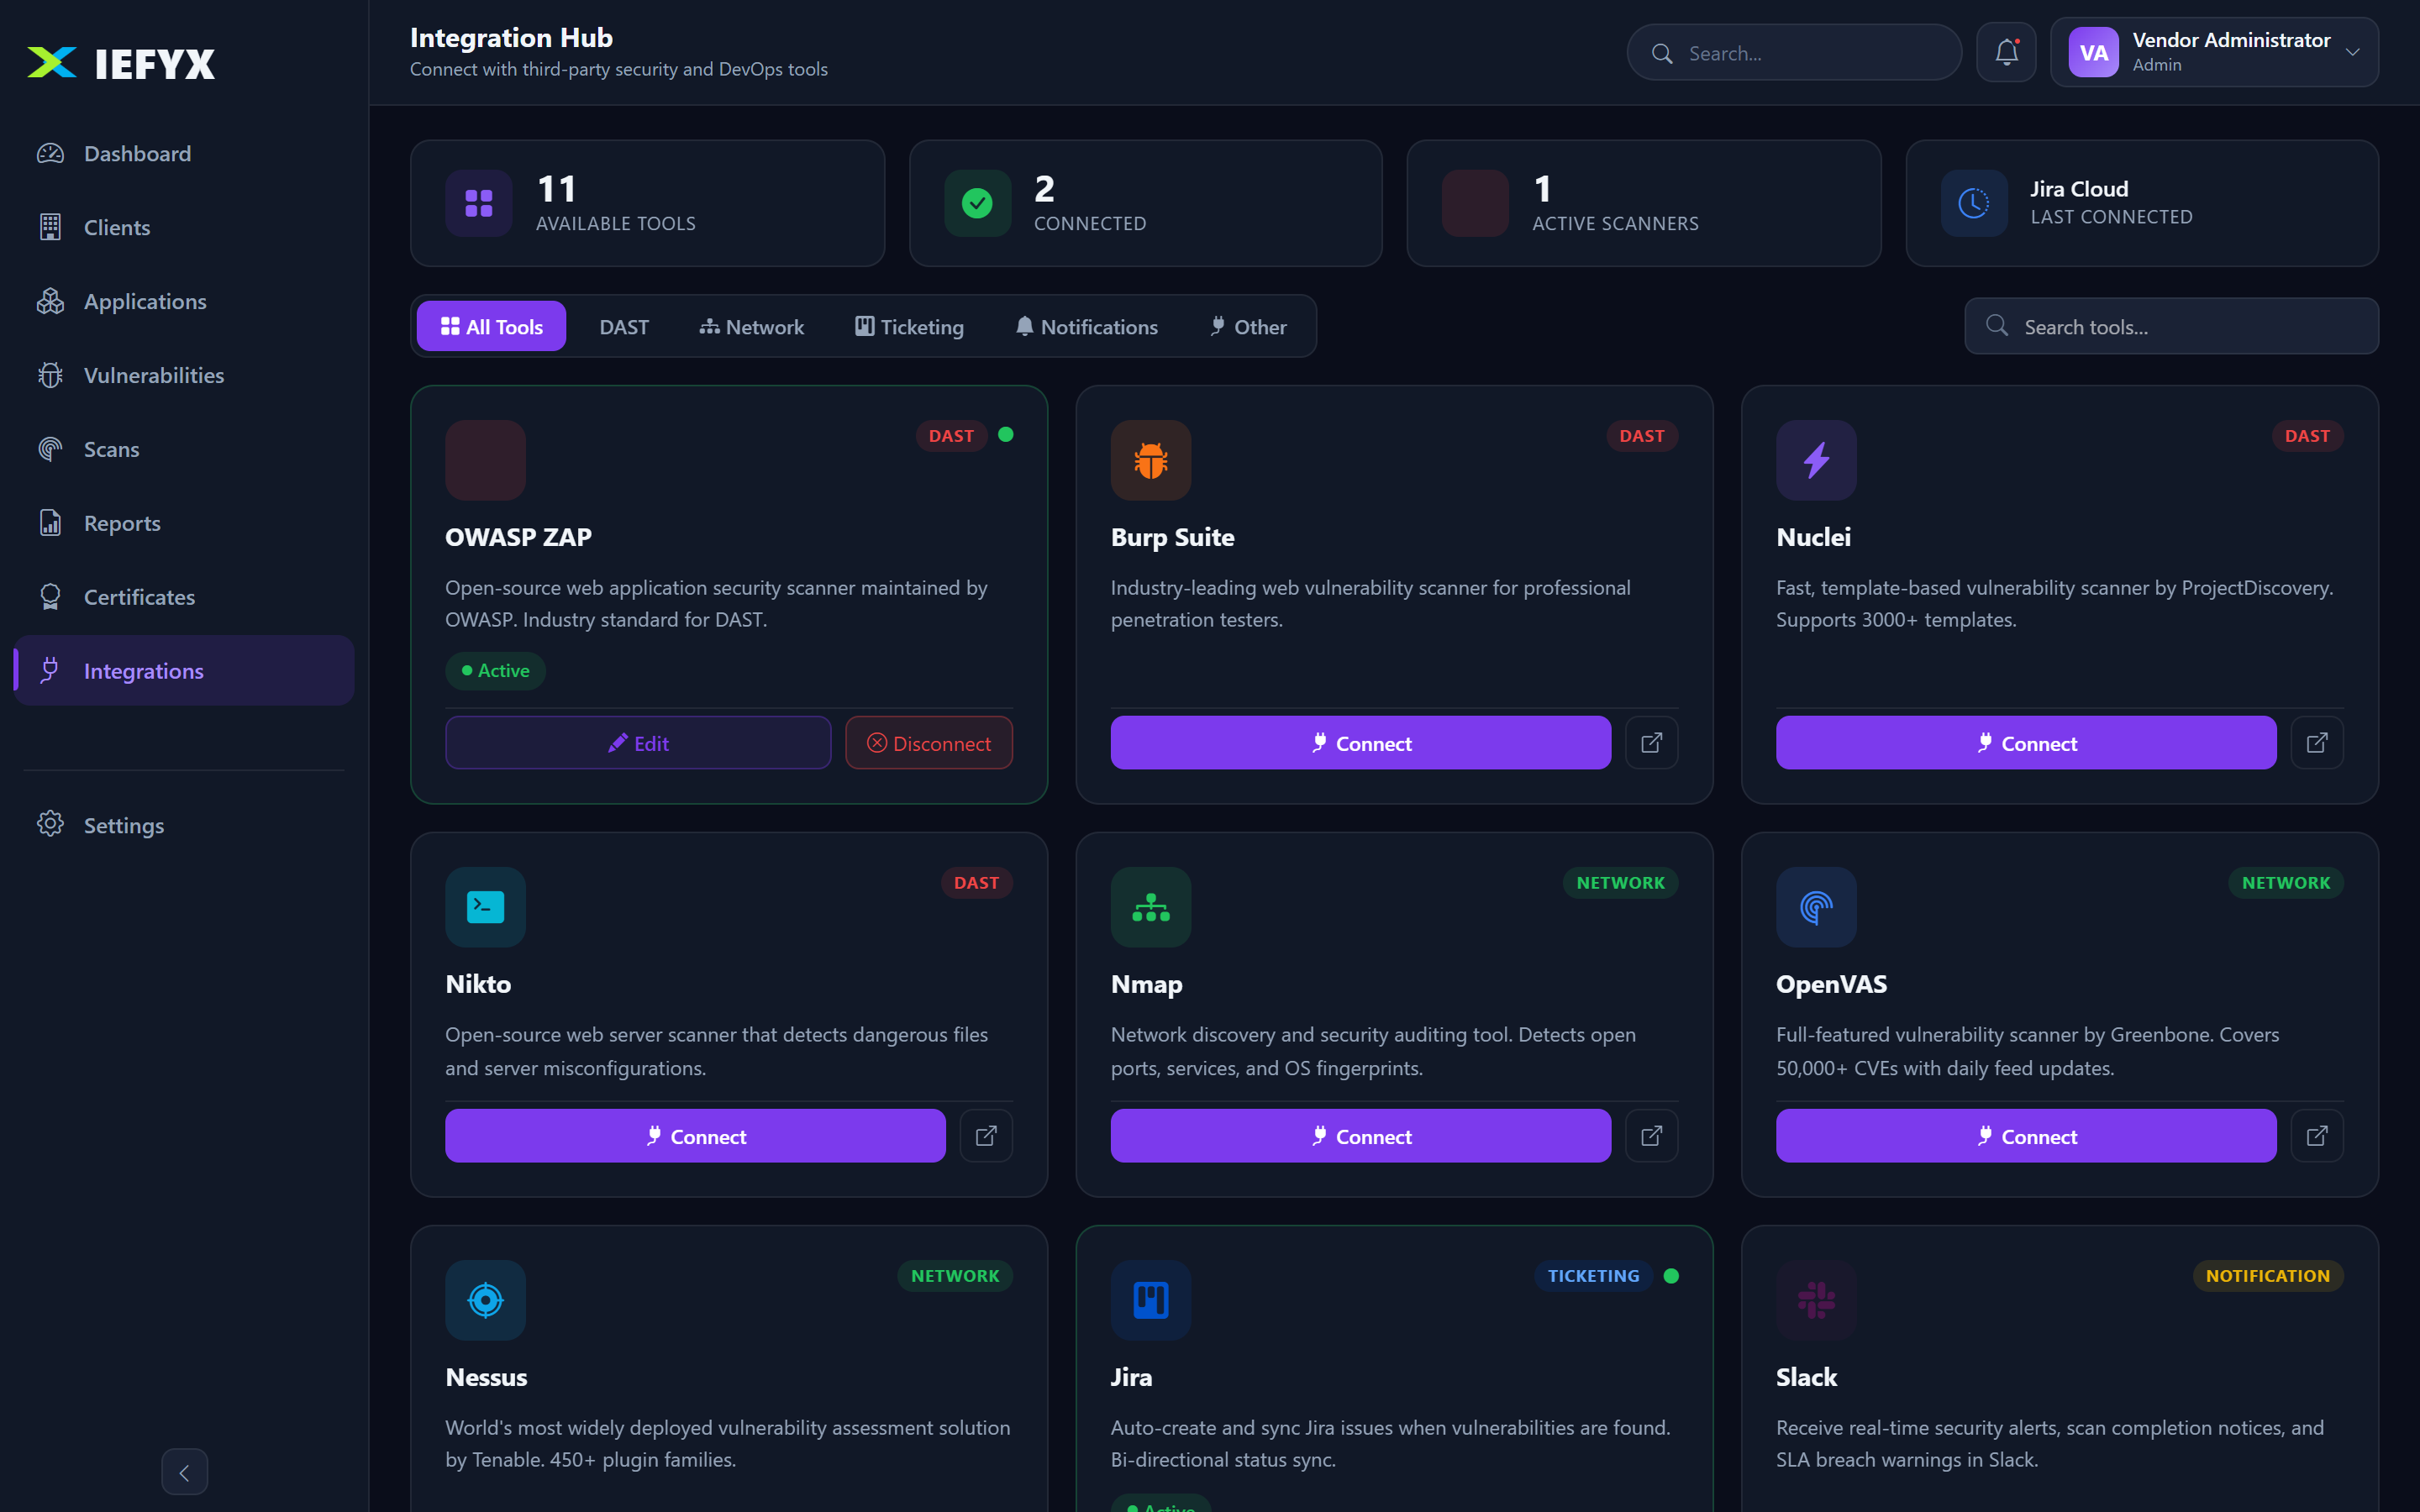Screen dimensions: 2420x1512
Task: Click the Nmap network diagram icon
Action: pyautogui.click(x=1151, y=907)
